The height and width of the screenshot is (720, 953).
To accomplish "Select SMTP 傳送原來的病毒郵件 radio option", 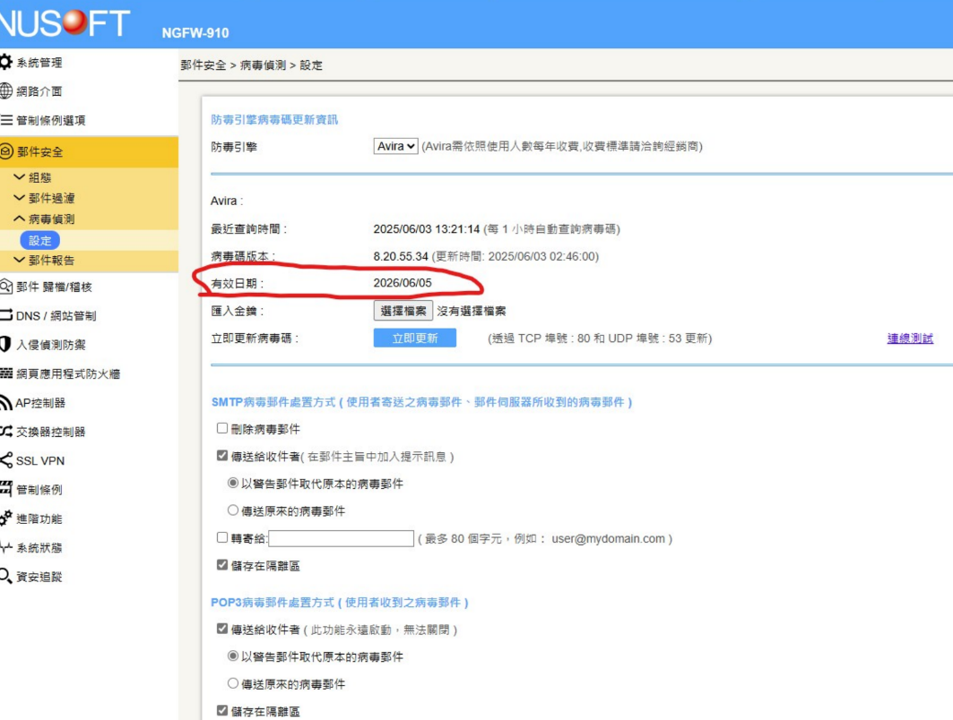I will coord(233,511).
